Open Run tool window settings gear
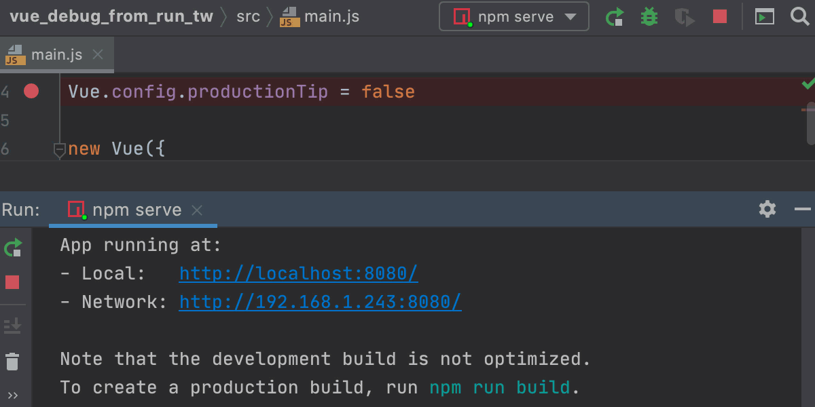Image resolution: width=815 pixels, height=407 pixels. point(767,209)
